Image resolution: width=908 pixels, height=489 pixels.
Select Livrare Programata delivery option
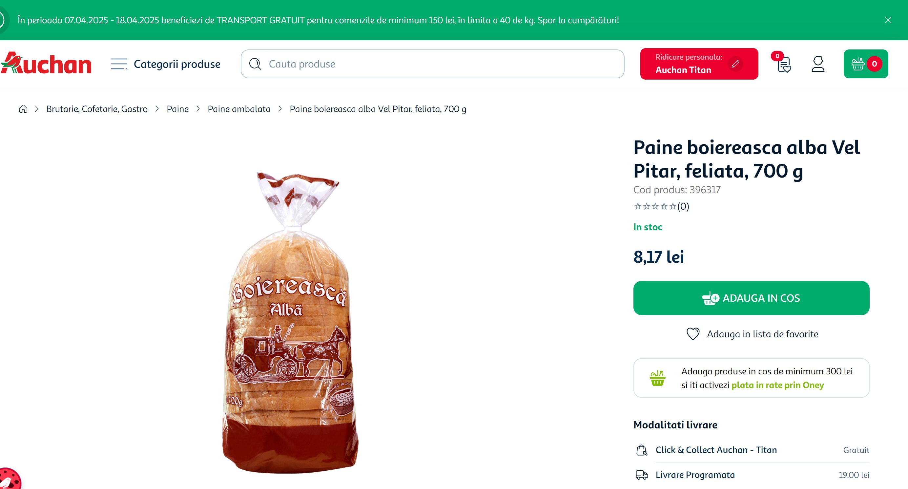point(695,475)
